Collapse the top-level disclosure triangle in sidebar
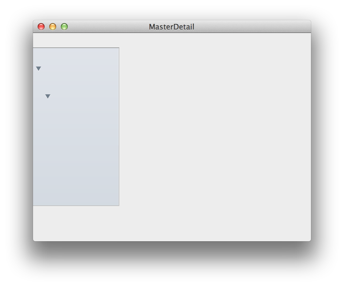The image size is (344, 287). 39,69
